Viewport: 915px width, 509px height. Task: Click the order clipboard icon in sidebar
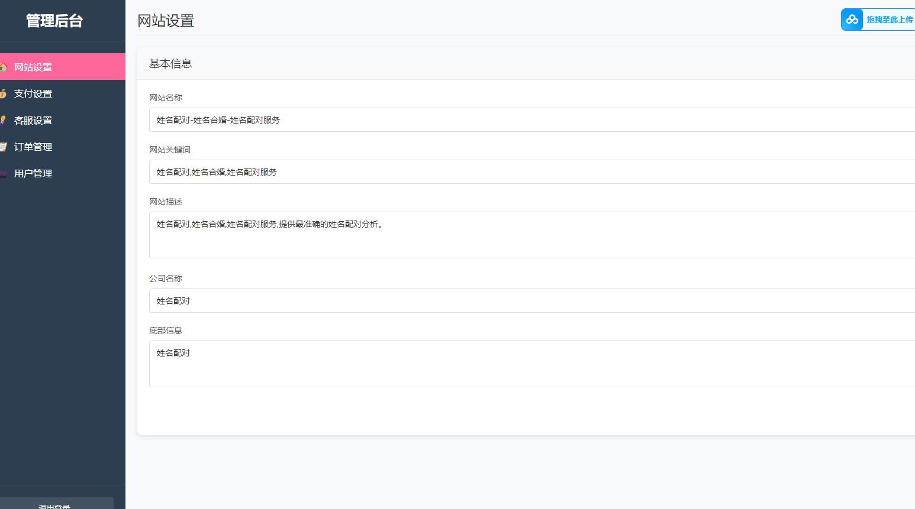[x=3, y=147]
